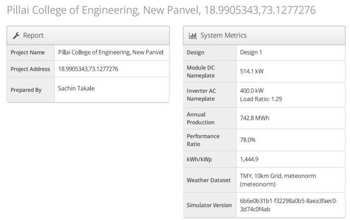This screenshot has width=350, height=220.
Task: Click the name Sachin Takale
Action: (76, 88)
